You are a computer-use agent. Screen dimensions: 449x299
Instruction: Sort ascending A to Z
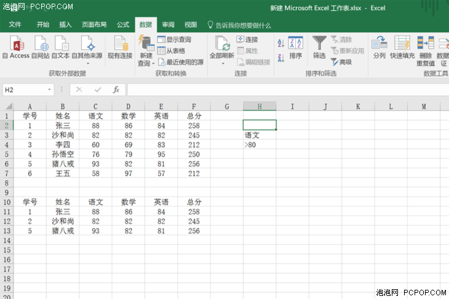pyautogui.click(x=281, y=43)
